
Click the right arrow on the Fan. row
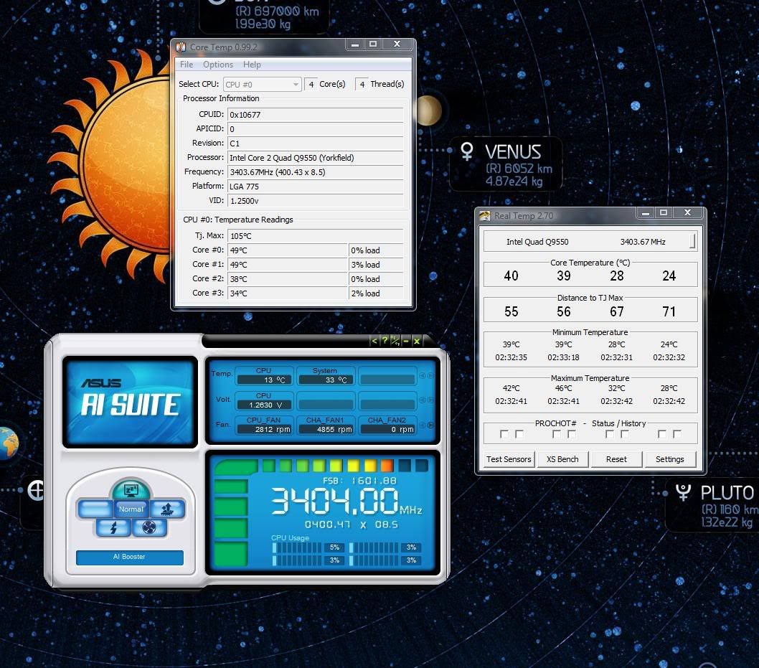point(431,425)
